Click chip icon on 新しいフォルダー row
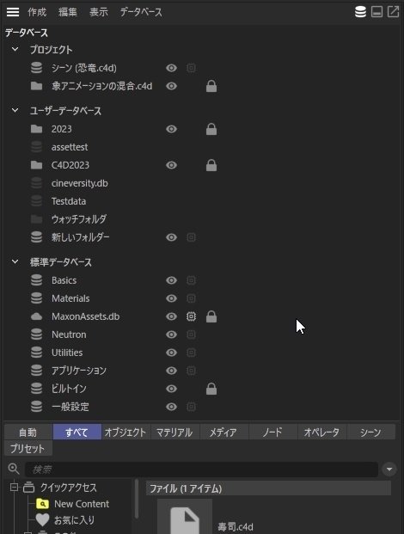Viewport: 404px width, 534px height. point(192,237)
